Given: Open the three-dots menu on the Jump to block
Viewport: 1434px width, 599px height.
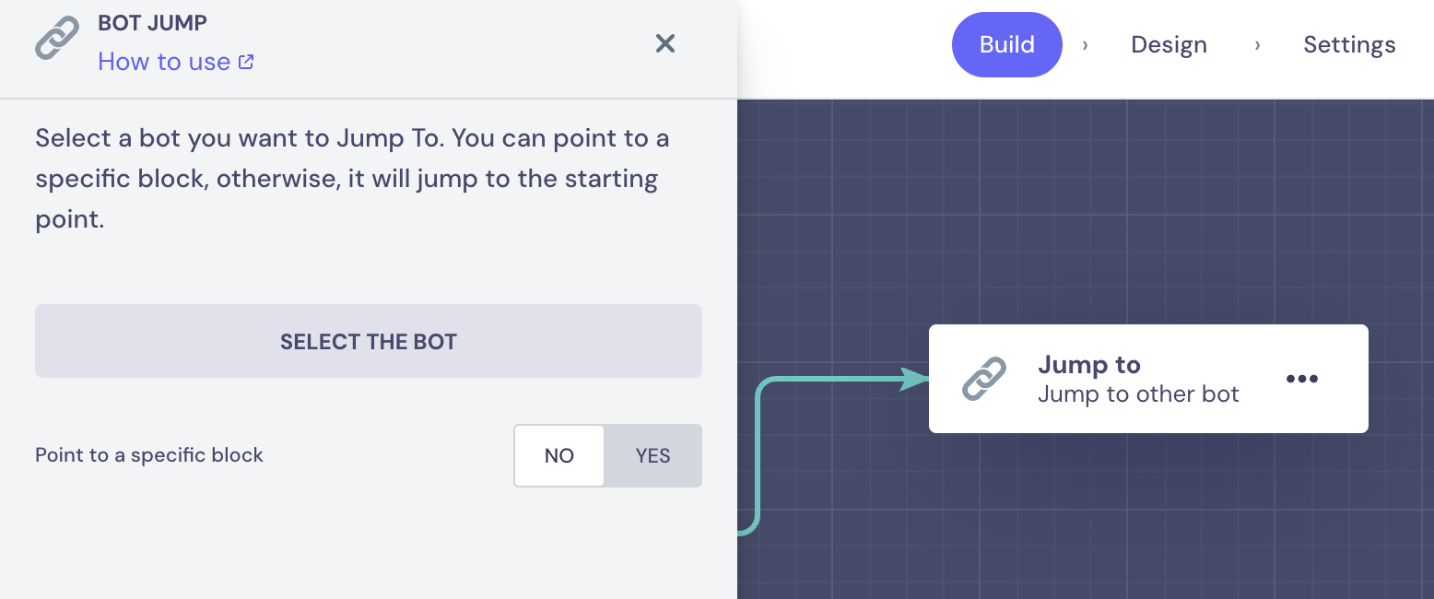Looking at the screenshot, I should tap(1301, 379).
